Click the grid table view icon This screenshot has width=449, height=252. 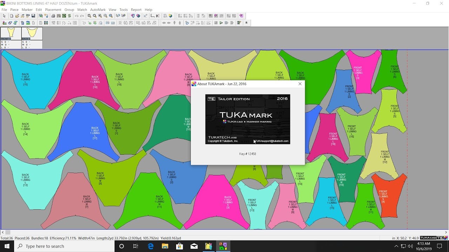210,16
